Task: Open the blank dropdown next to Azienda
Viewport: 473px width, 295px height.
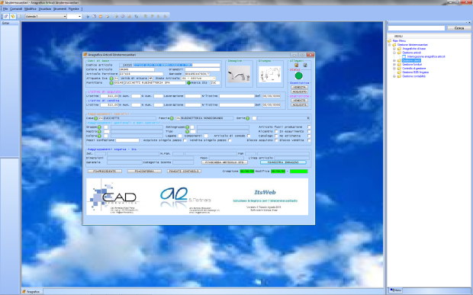Action: [74, 16]
